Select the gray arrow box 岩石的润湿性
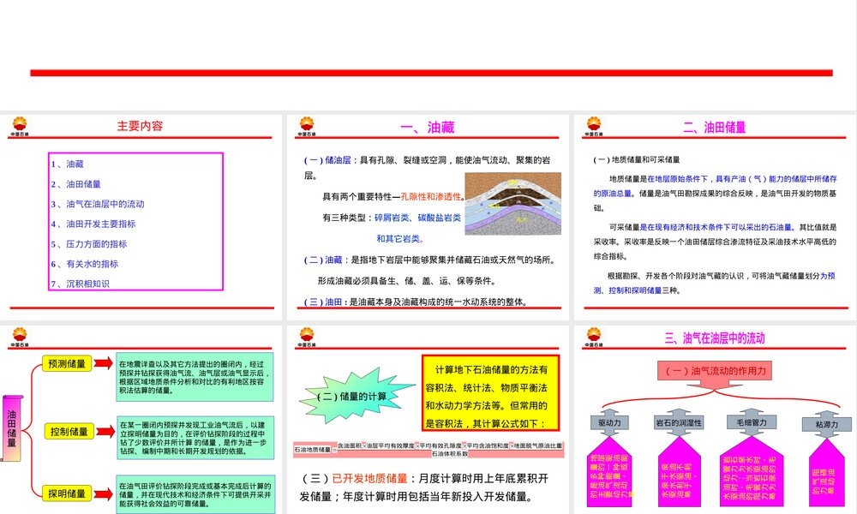The image size is (857, 514). tap(678, 422)
